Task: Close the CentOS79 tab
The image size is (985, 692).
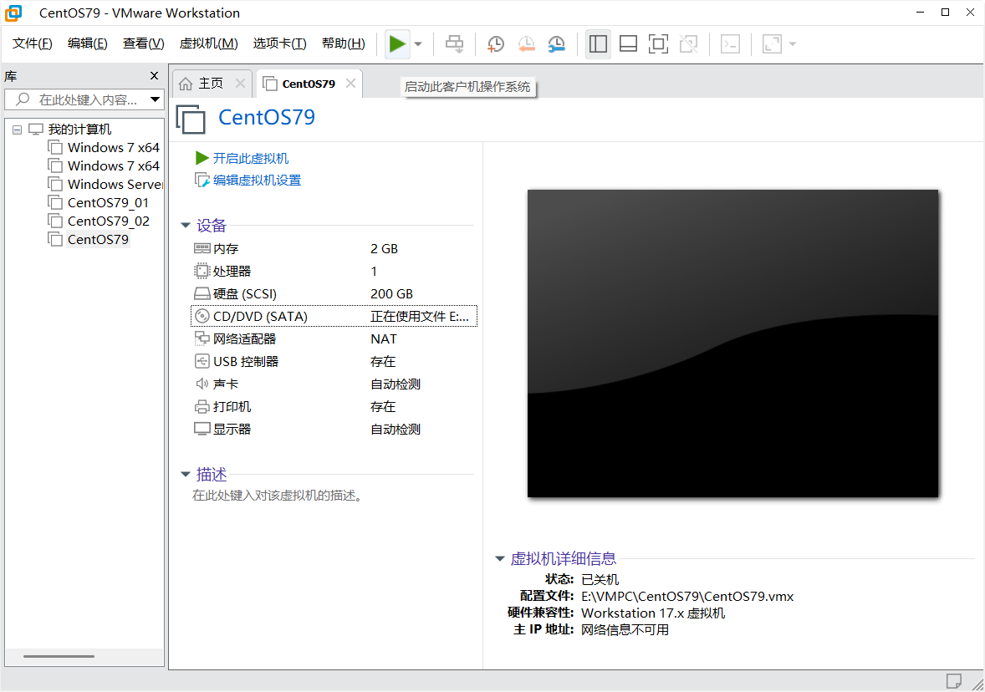Action: click(350, 83)
